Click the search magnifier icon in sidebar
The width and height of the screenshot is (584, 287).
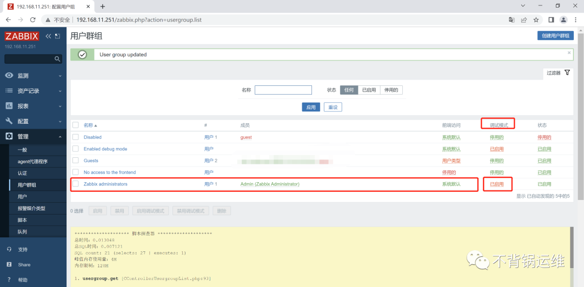(57, 59)
